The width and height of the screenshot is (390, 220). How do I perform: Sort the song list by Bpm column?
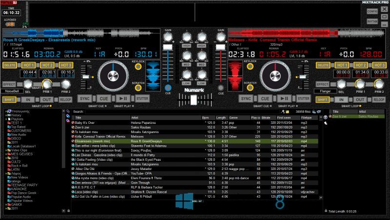pyautogui.click(x=209, y=118)
